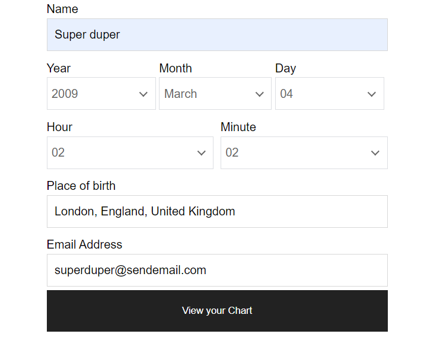Viewport: 424px width, 337px height.
Task: Open the Hour dropdown showing 02
Action: coord(130,153)
